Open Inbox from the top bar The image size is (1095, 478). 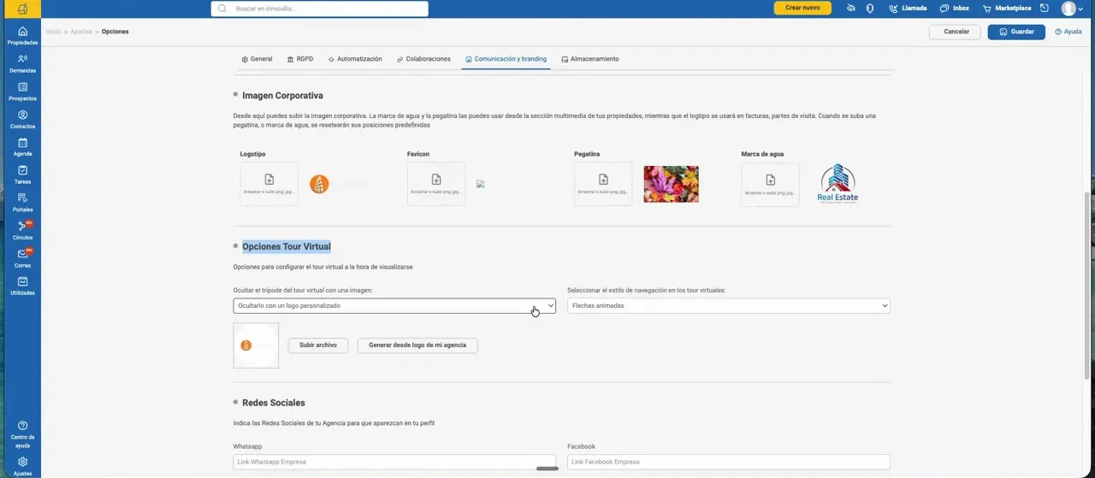[954, 9]
